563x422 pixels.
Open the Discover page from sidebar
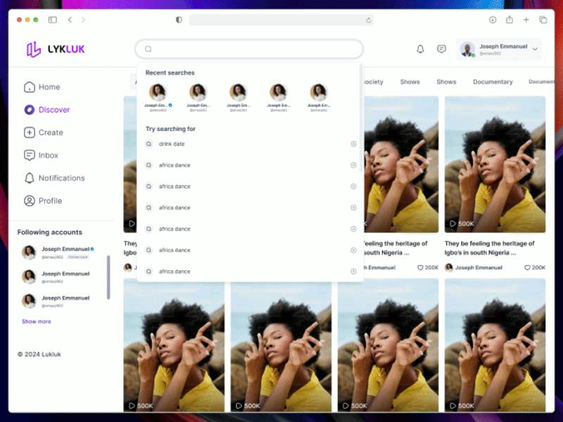click(x=46, y=110)
